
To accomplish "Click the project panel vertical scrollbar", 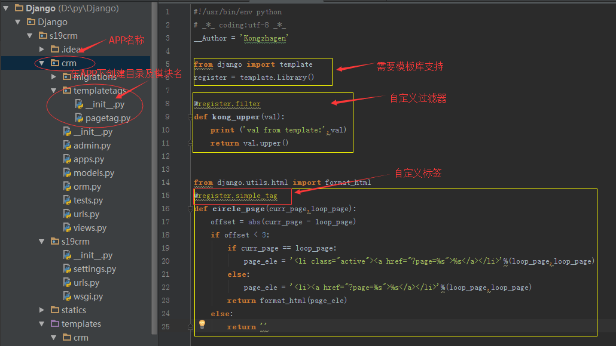I will (154, 168).
